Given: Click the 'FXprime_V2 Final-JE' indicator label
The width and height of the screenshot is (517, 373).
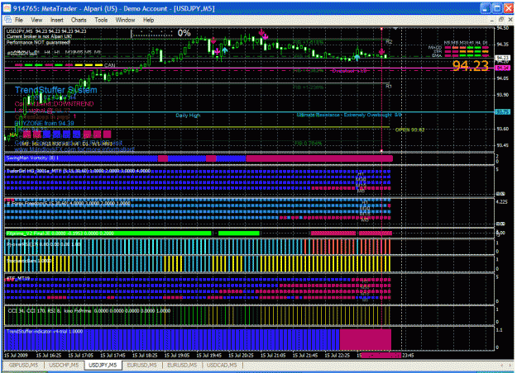Looking at the screenshot, I should click(x=60, y=234).
